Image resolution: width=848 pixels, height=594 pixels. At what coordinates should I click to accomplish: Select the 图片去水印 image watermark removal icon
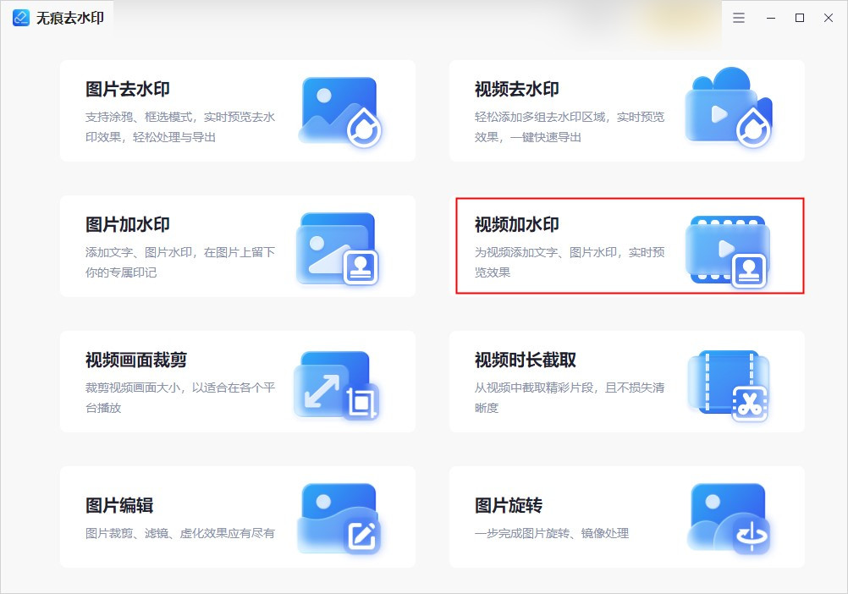[x=339, y=110]
